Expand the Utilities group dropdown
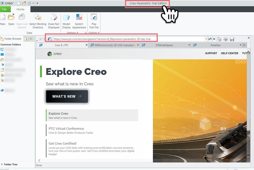 click(x=94, y=33)
